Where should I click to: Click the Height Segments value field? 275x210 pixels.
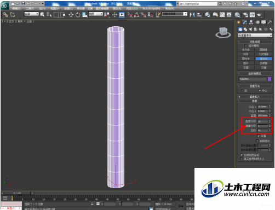262,121
